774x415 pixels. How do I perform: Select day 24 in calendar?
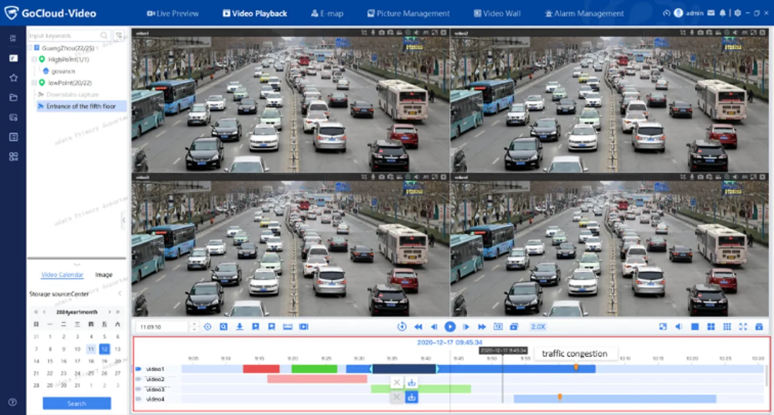77,373
